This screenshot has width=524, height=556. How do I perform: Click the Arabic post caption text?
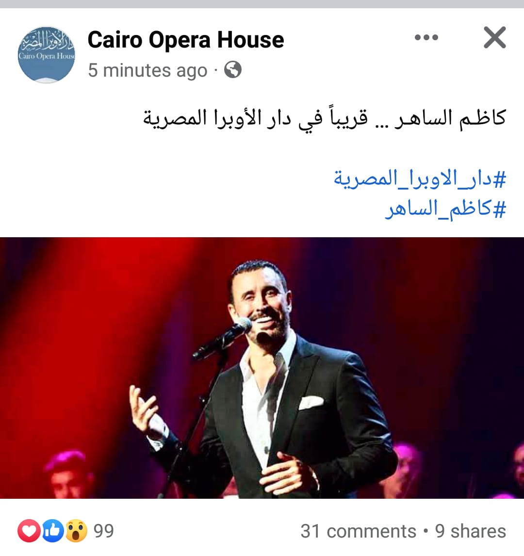pos(325,119)
